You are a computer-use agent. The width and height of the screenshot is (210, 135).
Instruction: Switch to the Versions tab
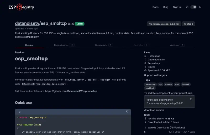177,45
